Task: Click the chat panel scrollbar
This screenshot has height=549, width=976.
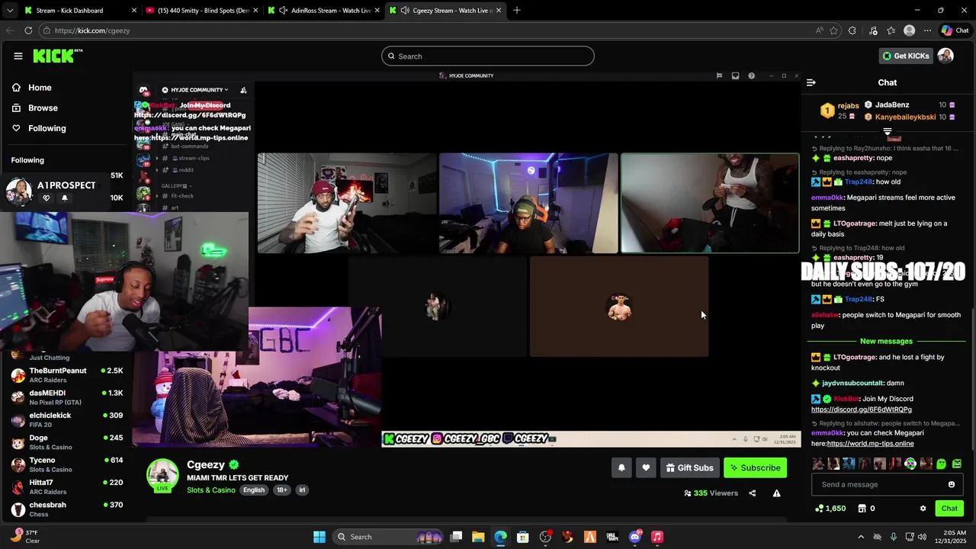Action: point(971,378)
